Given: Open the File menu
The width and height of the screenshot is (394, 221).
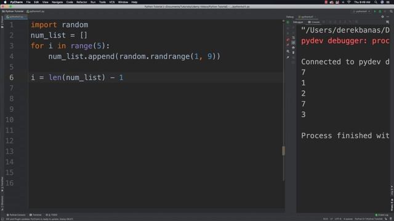Looking at the screenshot, I should pos(28,2).
